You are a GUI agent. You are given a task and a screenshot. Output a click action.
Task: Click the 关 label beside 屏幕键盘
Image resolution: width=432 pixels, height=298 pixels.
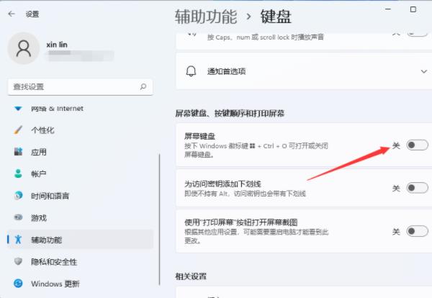point(396,145)
